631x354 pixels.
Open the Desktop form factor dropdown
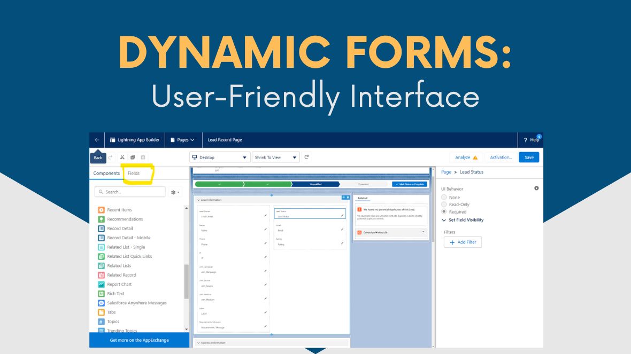click(220, 158)
